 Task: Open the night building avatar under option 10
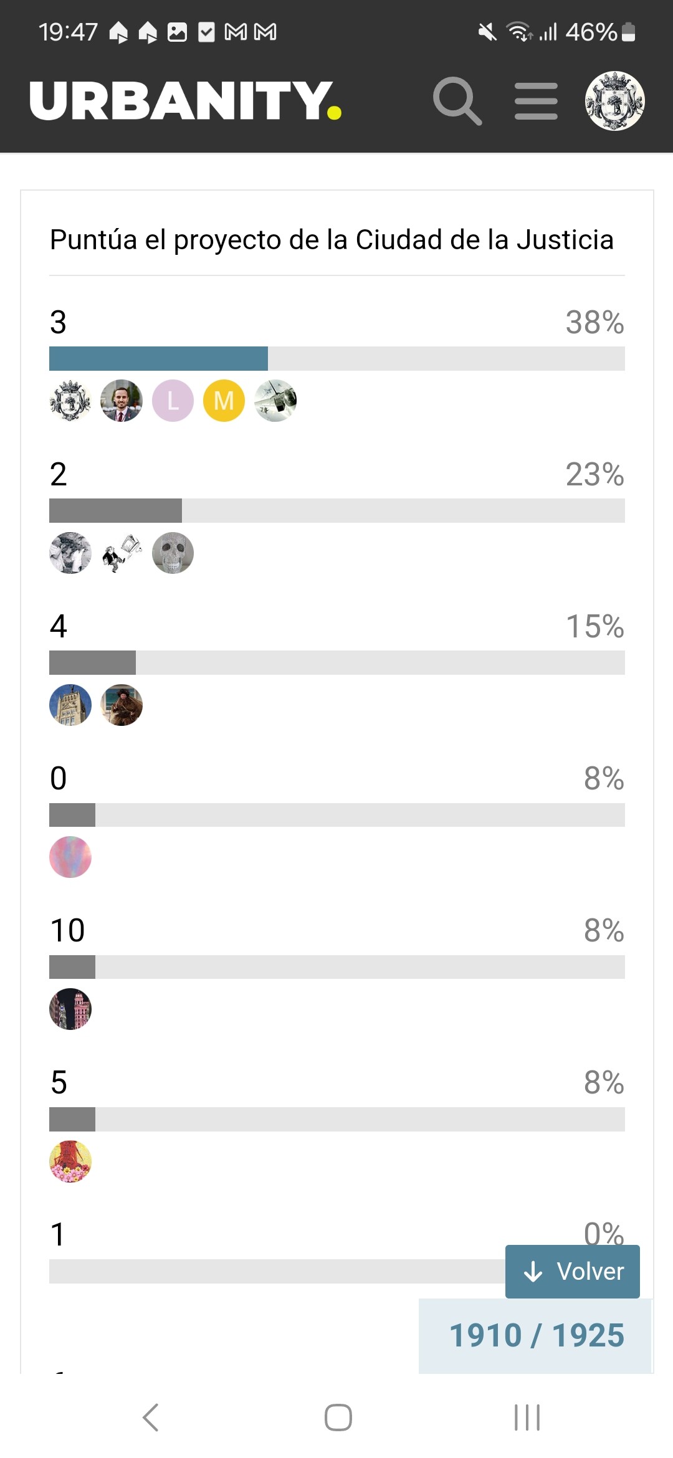pyautogui.click(x=70, y=1009)
